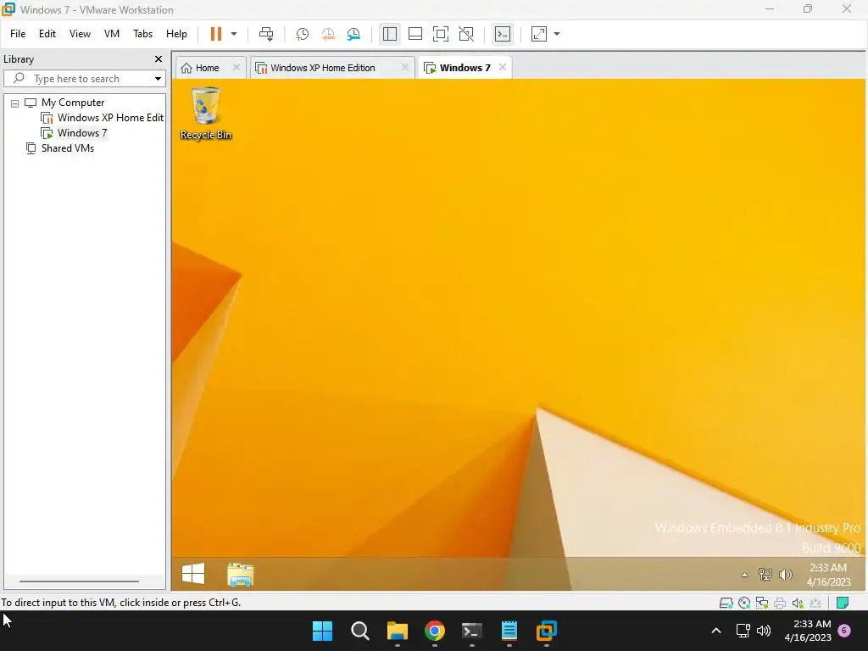
Task: Take a snapshot of this virtual machine
Action: (303, 34)
